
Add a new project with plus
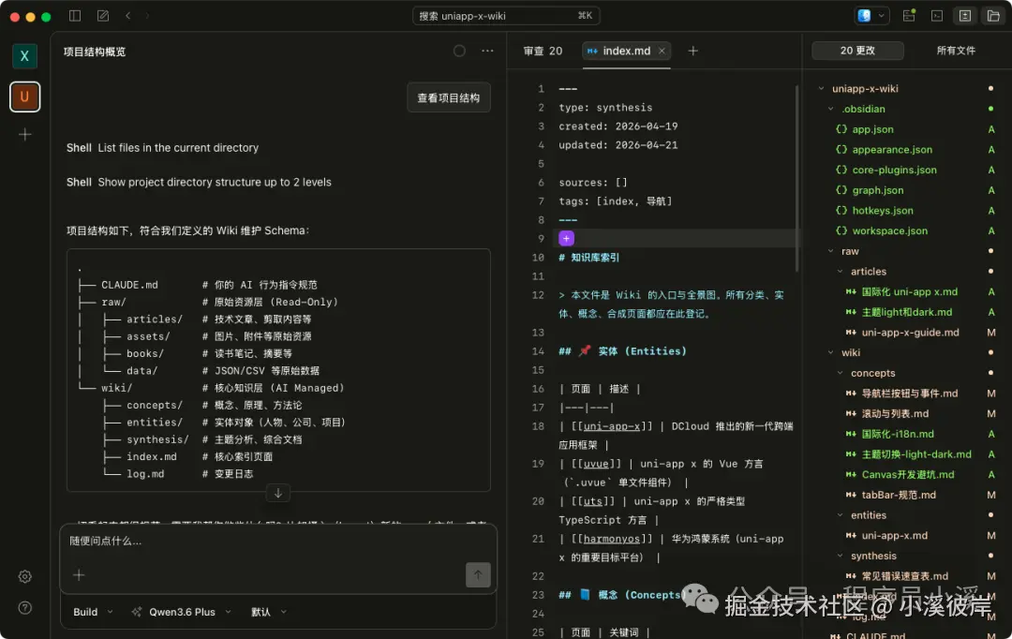[x=24, y=134]
